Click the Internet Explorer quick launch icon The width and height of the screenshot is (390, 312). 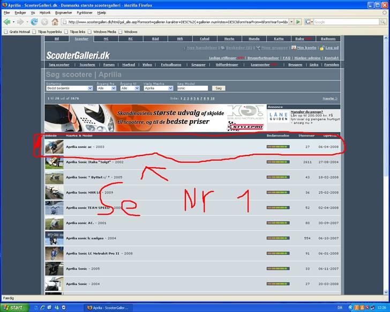pos(42,308)
